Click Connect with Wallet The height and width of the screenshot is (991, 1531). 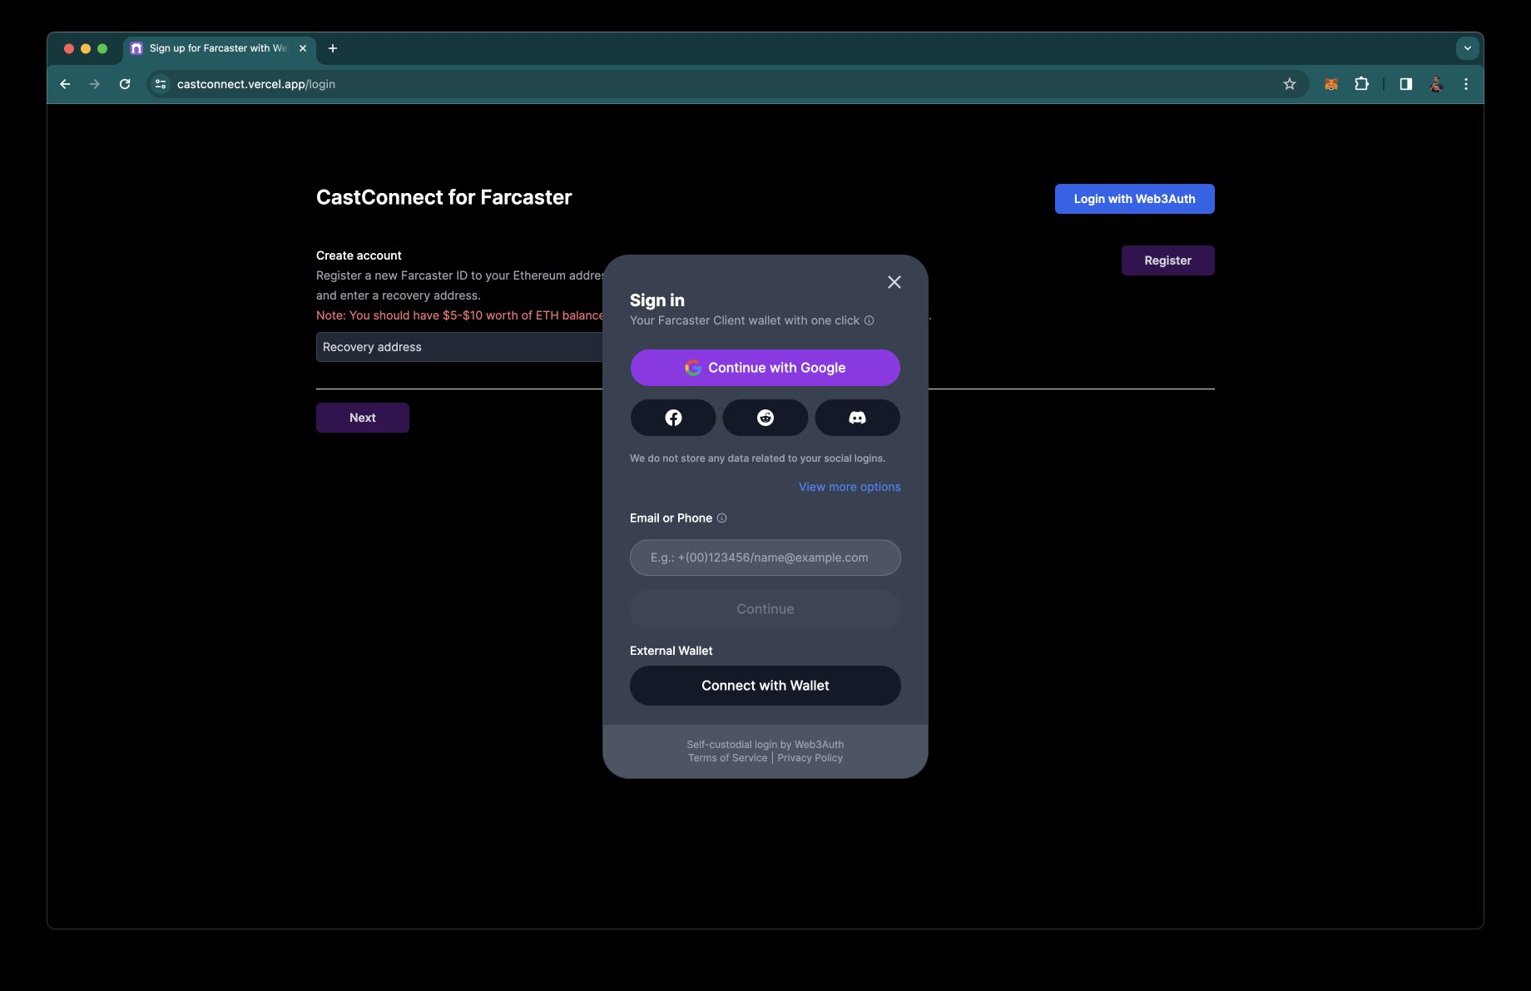point(765,686)
